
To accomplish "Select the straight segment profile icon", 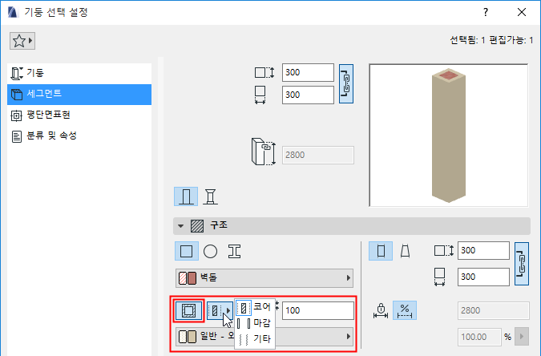I will pyautogui.click(x=381, y=251).
